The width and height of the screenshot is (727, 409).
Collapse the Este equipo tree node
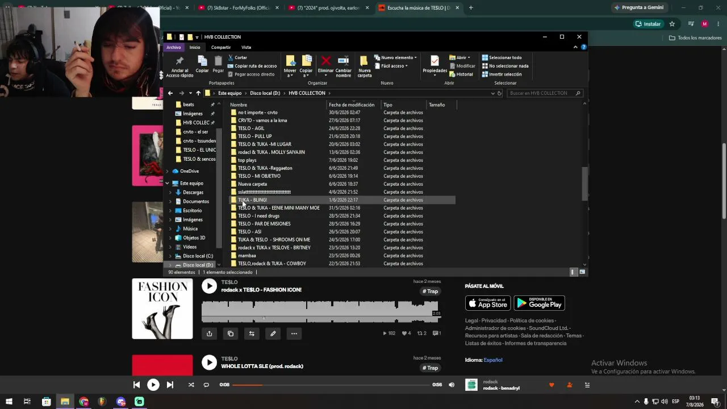[168, 183]
